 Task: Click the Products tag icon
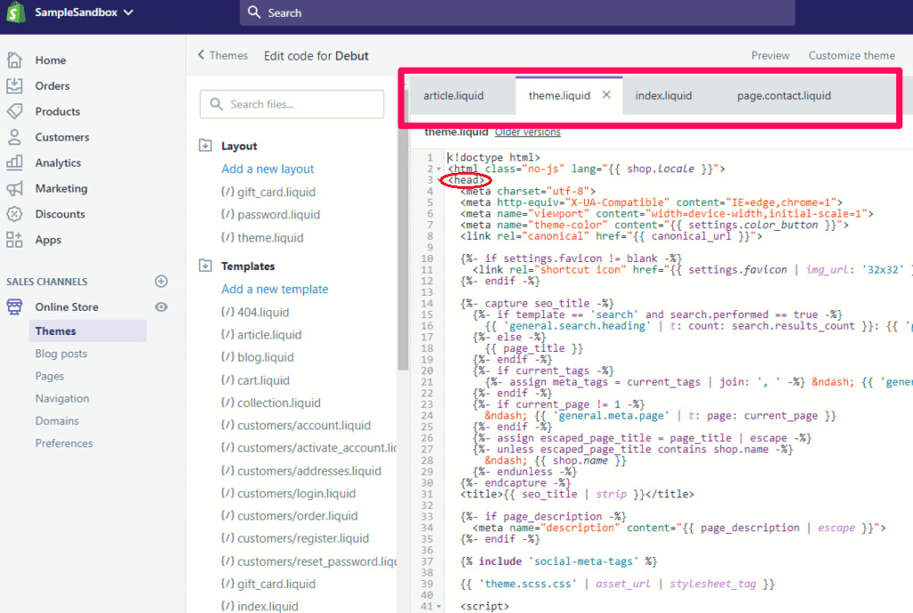click(14, 111)
